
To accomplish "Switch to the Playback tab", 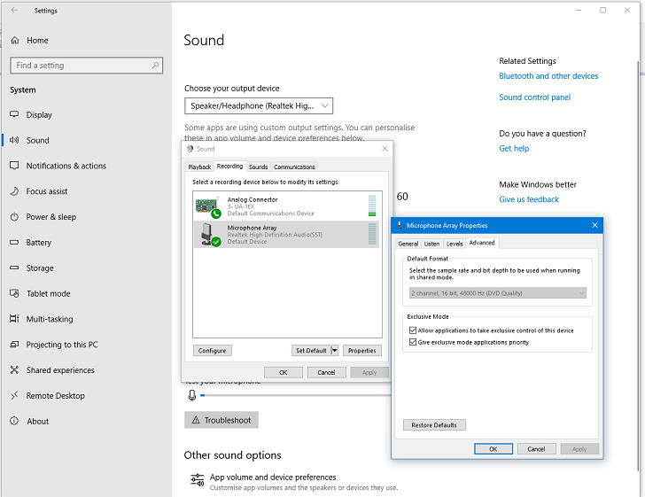I will pyautogui.click(x=199, y=167).
